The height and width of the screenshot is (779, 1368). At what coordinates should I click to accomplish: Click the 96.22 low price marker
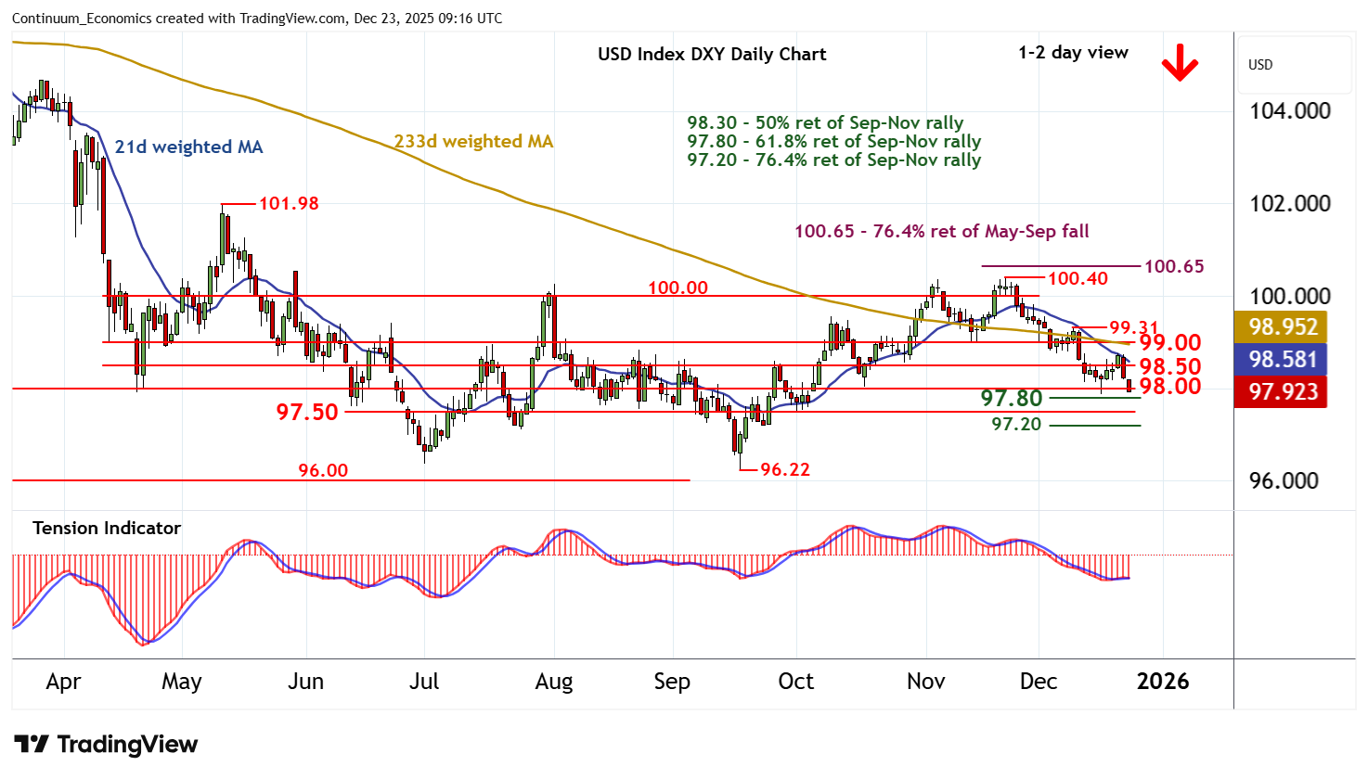pyautogui.click(x=784, y=470)
